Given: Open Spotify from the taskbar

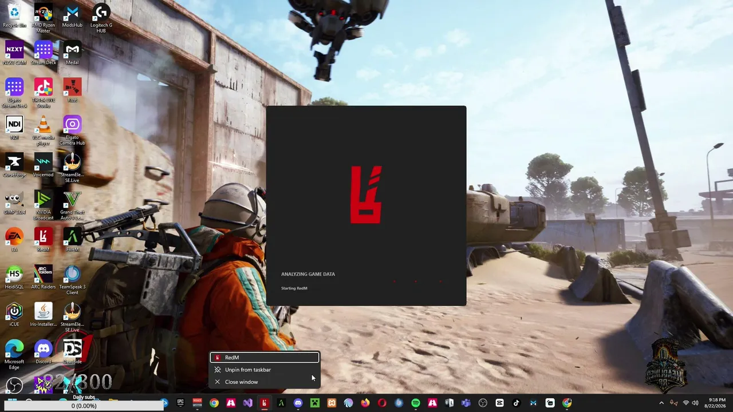Looking at the screenshot, I should pyautogui.click(x=415, y=403).
